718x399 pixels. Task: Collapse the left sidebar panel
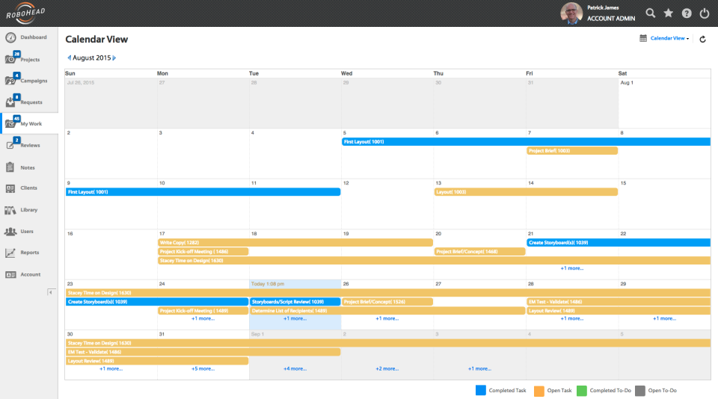(51, 291)
